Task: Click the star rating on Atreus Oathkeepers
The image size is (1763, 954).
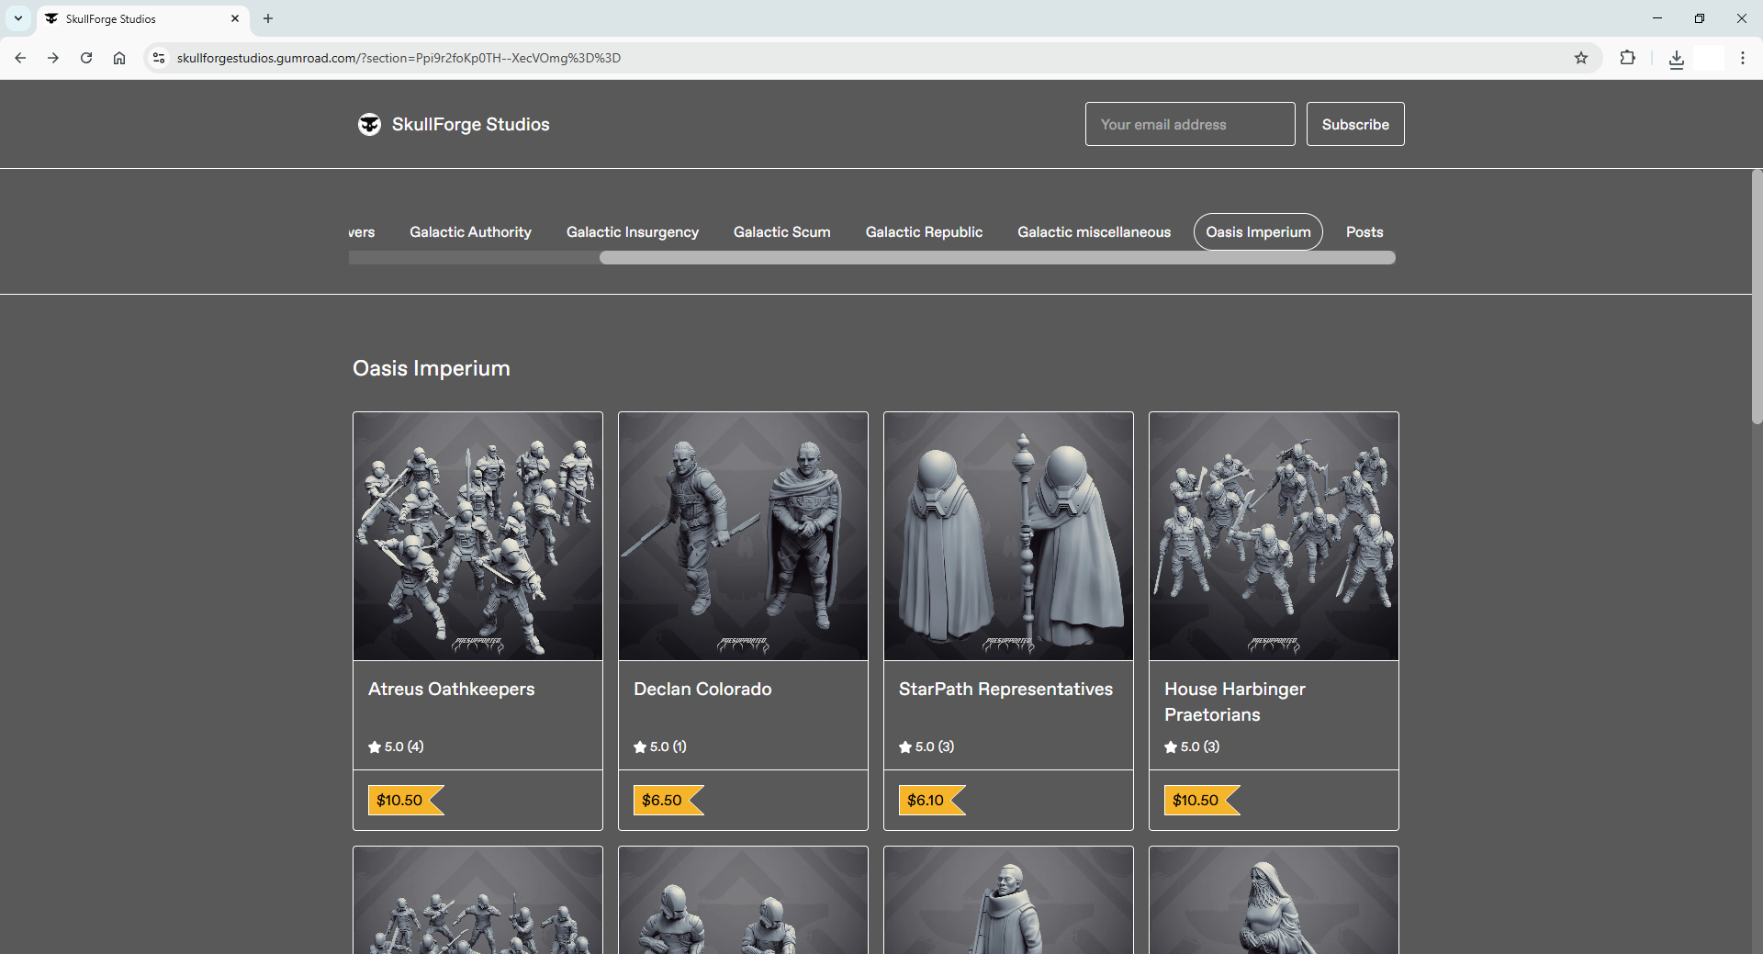Action: point(396,746)
